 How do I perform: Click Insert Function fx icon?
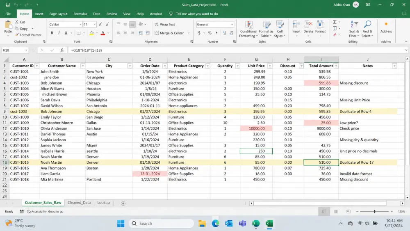(x=62, y=50)
